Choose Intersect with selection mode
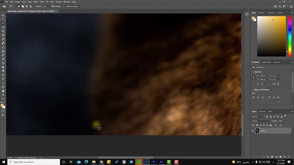The height and width of the screenshot is (165, 294). pyautogui.click(x=31, y=6)
